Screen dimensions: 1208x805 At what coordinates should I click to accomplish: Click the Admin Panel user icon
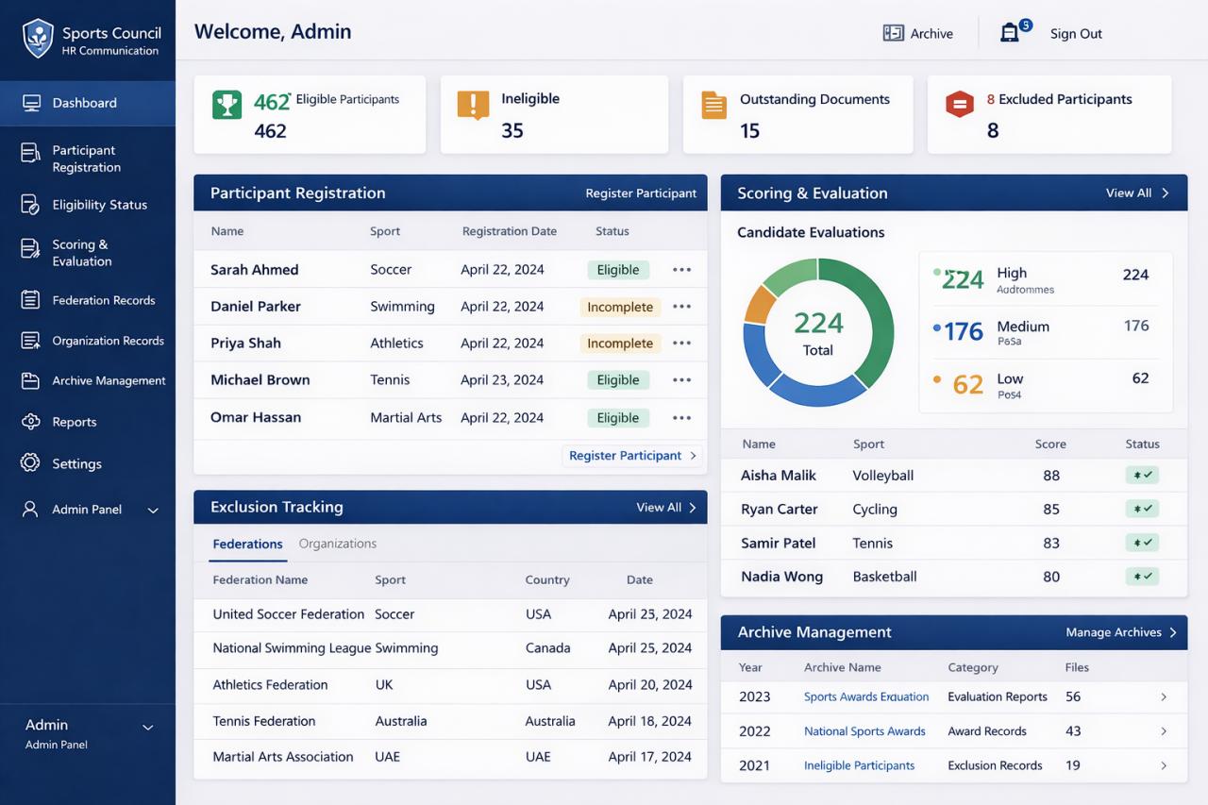tap(30, 510)
